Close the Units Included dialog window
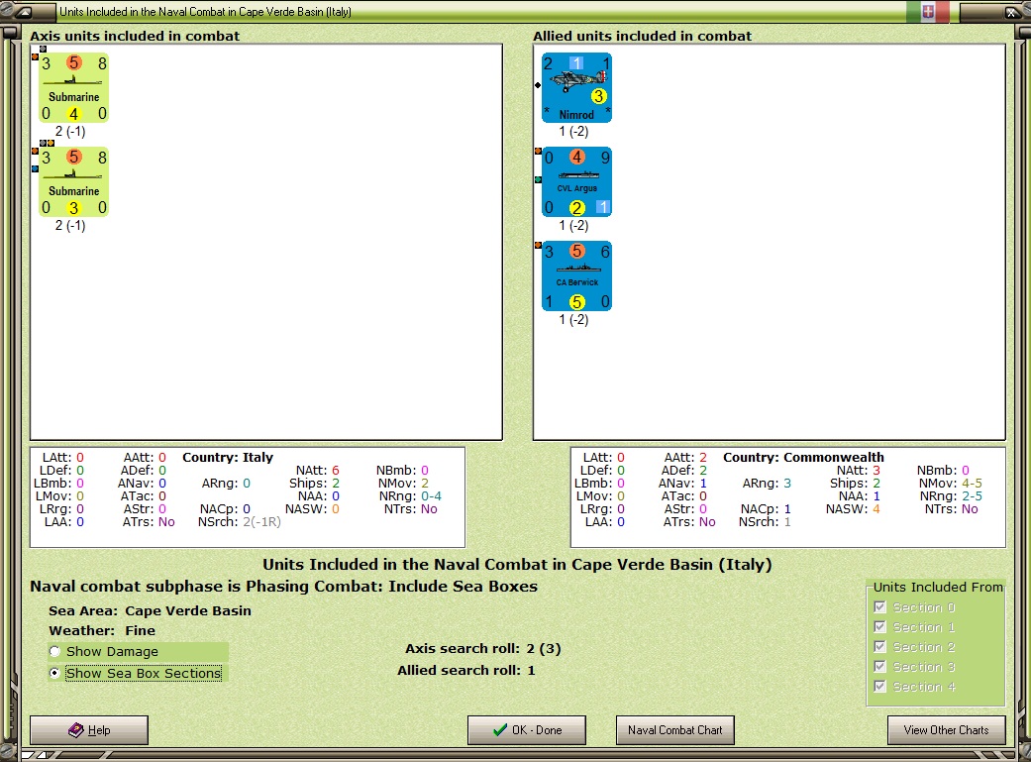Viewport: 1031px width, 762px height. (1010, 12)
